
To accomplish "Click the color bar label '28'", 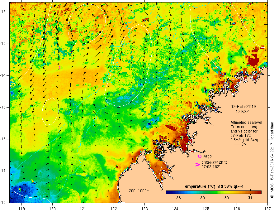I will pyautogui.click(x=178, y=198).
